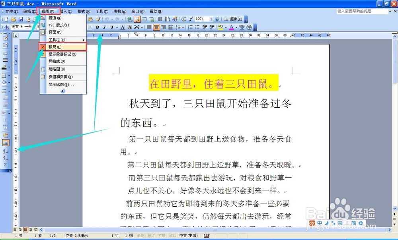
Task: Open 显示比例 zoom dialog
Action: point(63,84)
